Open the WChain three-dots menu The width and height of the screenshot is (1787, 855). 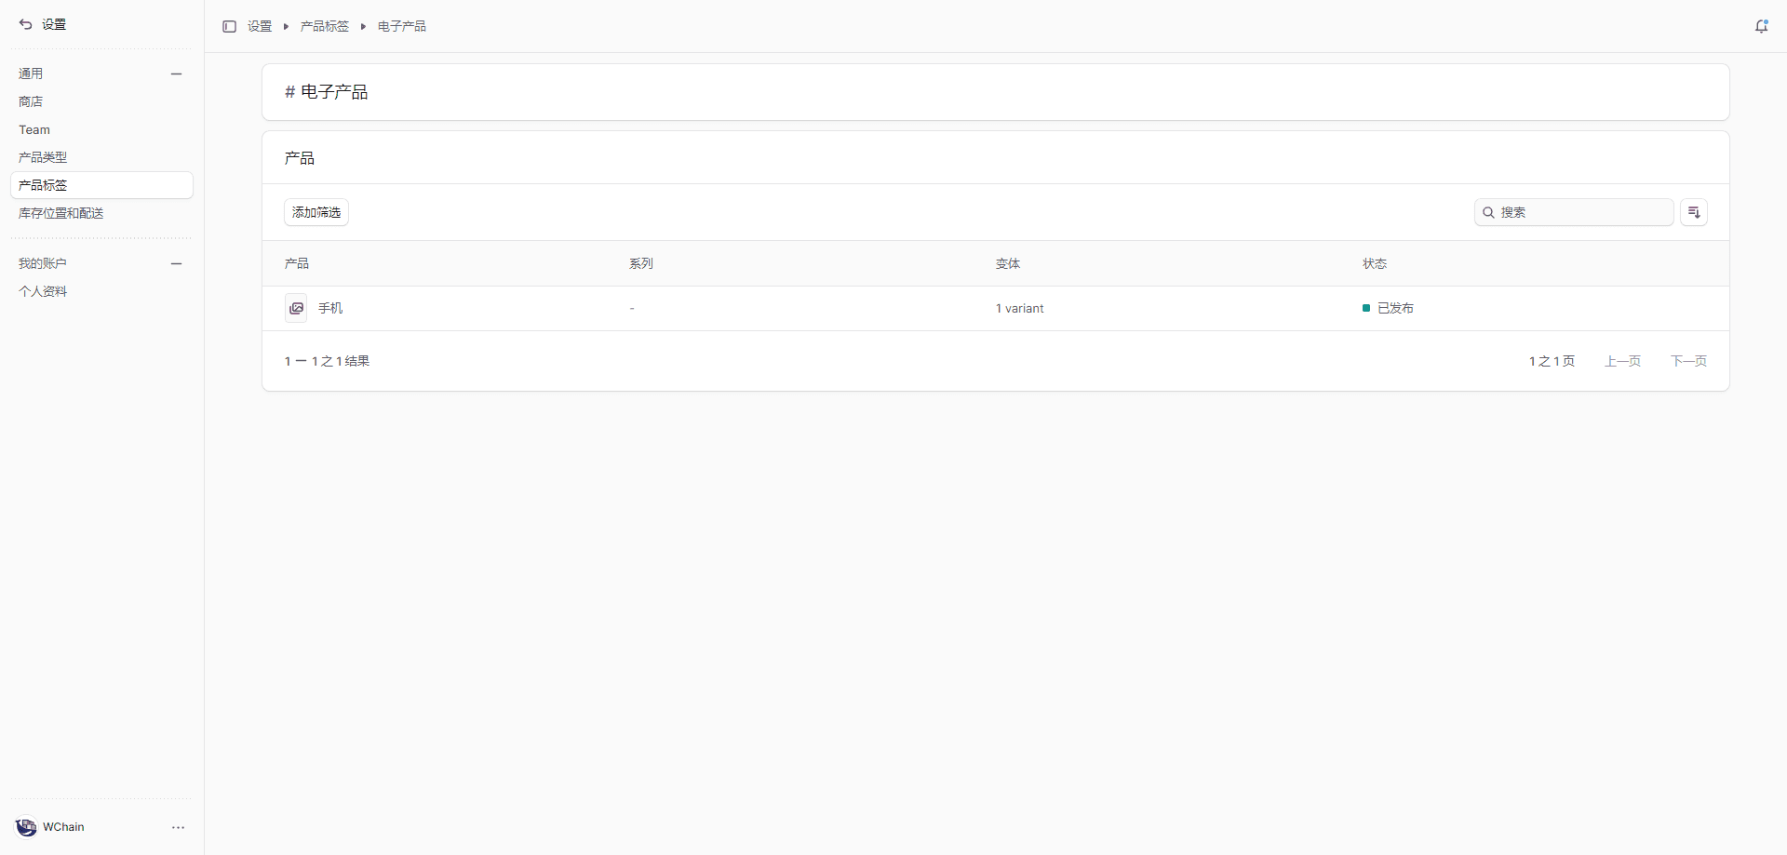(178, 827)
